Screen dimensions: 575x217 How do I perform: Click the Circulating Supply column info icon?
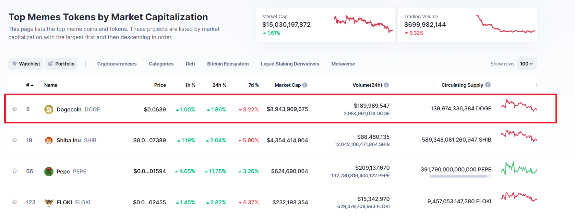488,85
